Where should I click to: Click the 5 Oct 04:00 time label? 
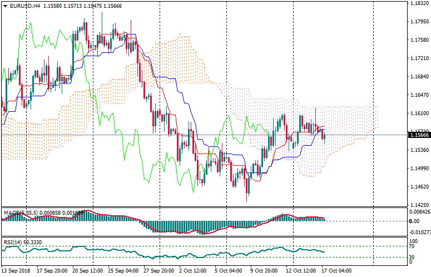(228, 271)
